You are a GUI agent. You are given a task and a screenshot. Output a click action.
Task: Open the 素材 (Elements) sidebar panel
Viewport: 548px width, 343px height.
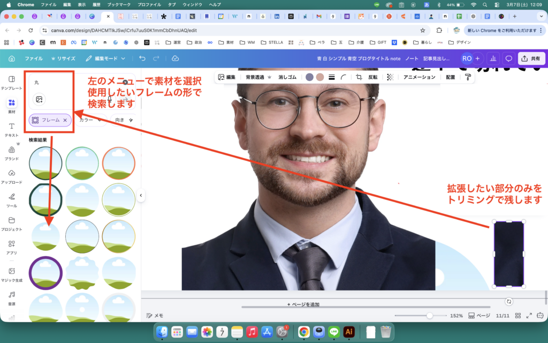[12, 105]
